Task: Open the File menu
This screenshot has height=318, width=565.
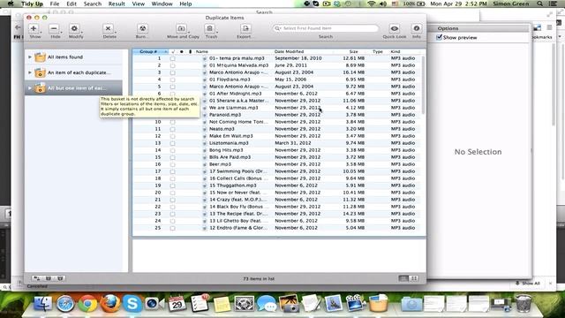Action: click(55, 4)
